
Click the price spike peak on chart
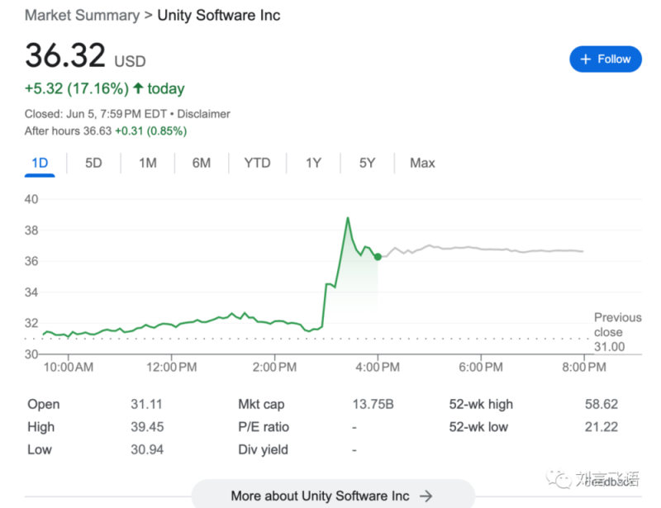(x=348, y=218)
